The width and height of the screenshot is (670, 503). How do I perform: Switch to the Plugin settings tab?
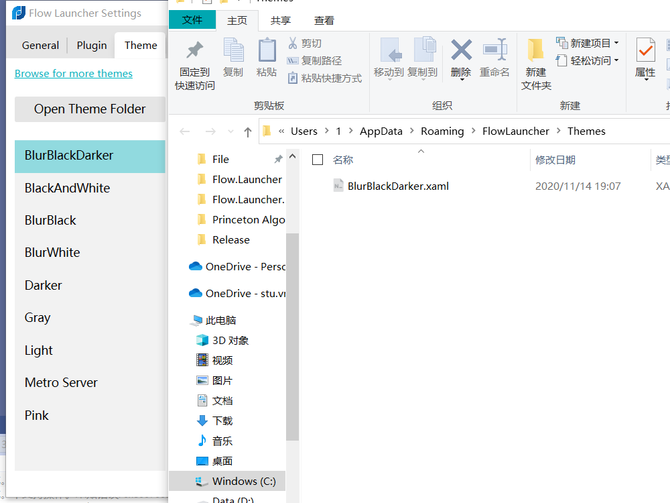91,46
